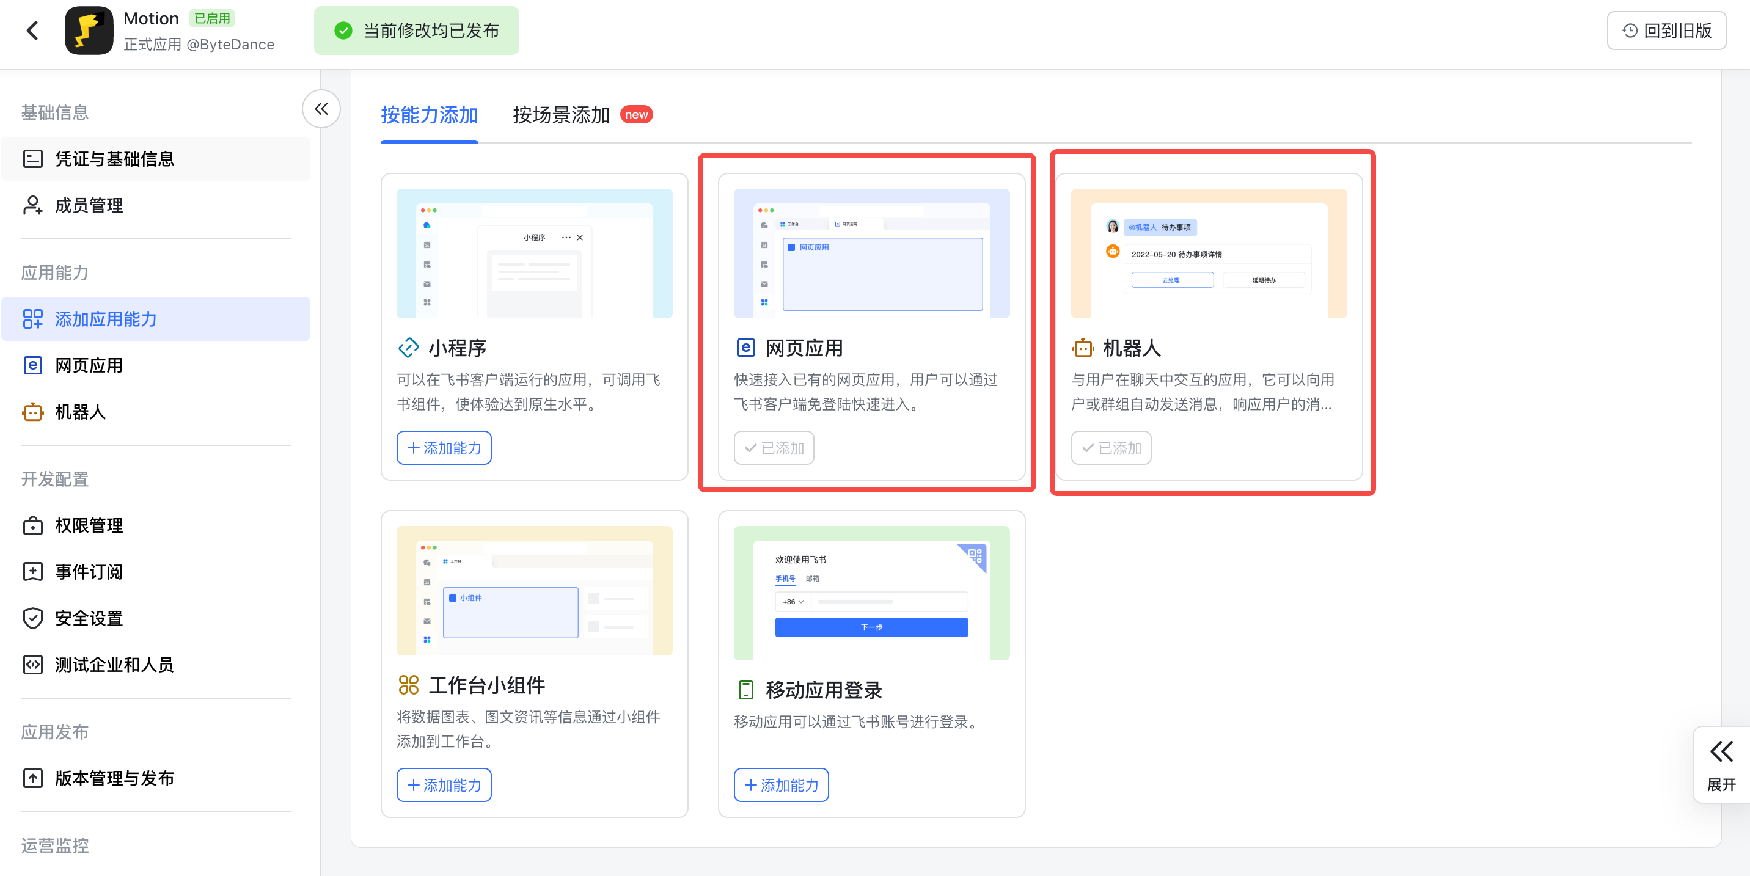
Task: Open 安全设置 in the sidebar
Action: pyautogui.click(x=89, y=618)
